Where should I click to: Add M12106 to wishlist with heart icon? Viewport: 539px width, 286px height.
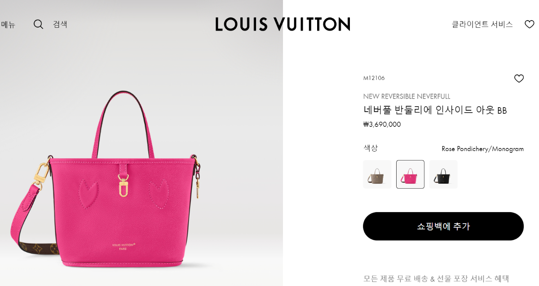click(x=519, y=78)
